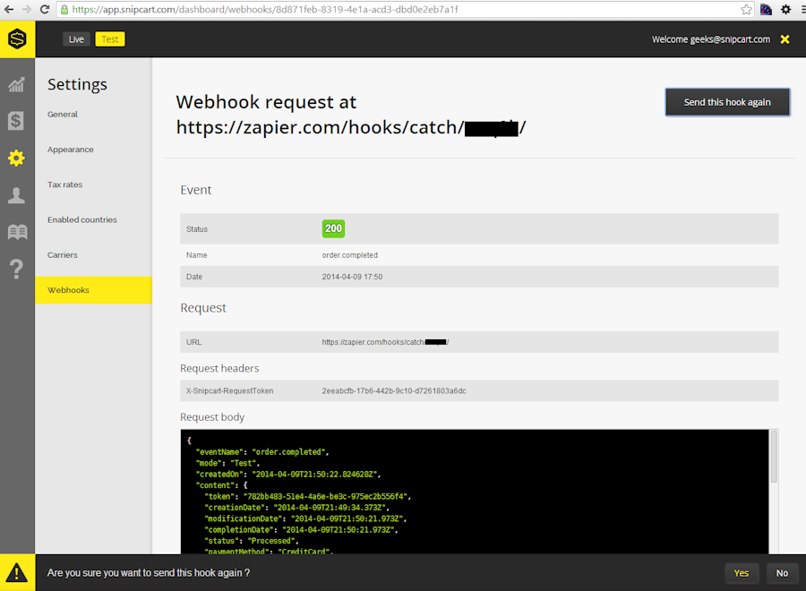Open browser settings gear icon
The width and height of the screenshot is (806, 591).
click(x=786, y=9)
